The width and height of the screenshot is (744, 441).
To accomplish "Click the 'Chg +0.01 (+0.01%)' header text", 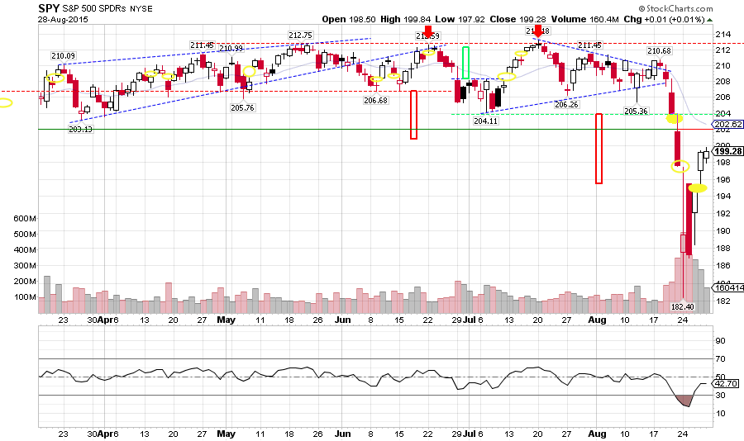I will [664, 20].
